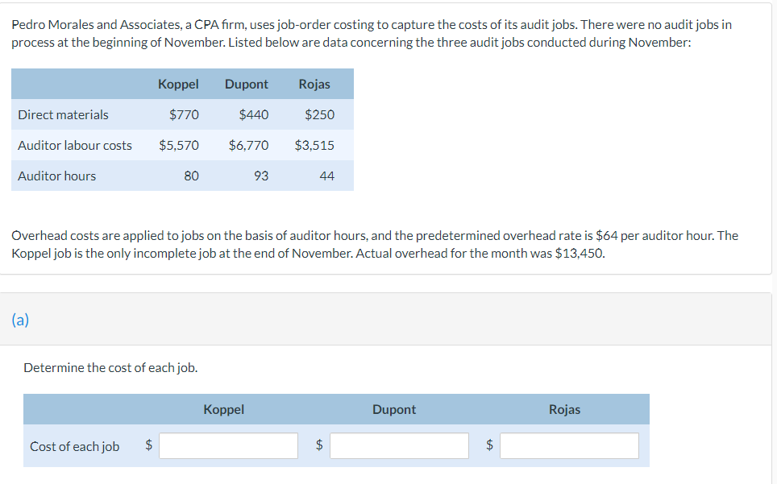The height and width of the screenshot is (484, 777).
Task: Click the Dupont column header in data table
Action: point(247,84)
